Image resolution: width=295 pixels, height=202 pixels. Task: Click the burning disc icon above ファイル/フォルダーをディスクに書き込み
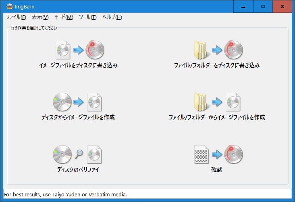click(233, 50)
